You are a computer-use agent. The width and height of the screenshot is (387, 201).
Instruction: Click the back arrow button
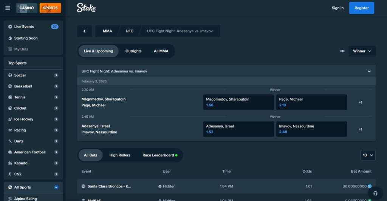click(x=85, y=31)
